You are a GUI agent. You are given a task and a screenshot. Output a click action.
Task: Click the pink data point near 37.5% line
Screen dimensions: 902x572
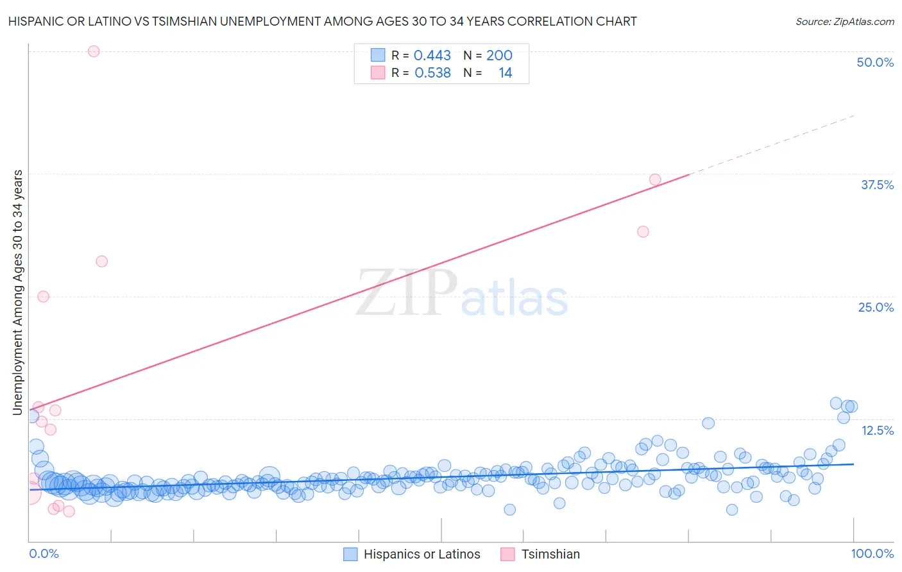pos(655,180)
